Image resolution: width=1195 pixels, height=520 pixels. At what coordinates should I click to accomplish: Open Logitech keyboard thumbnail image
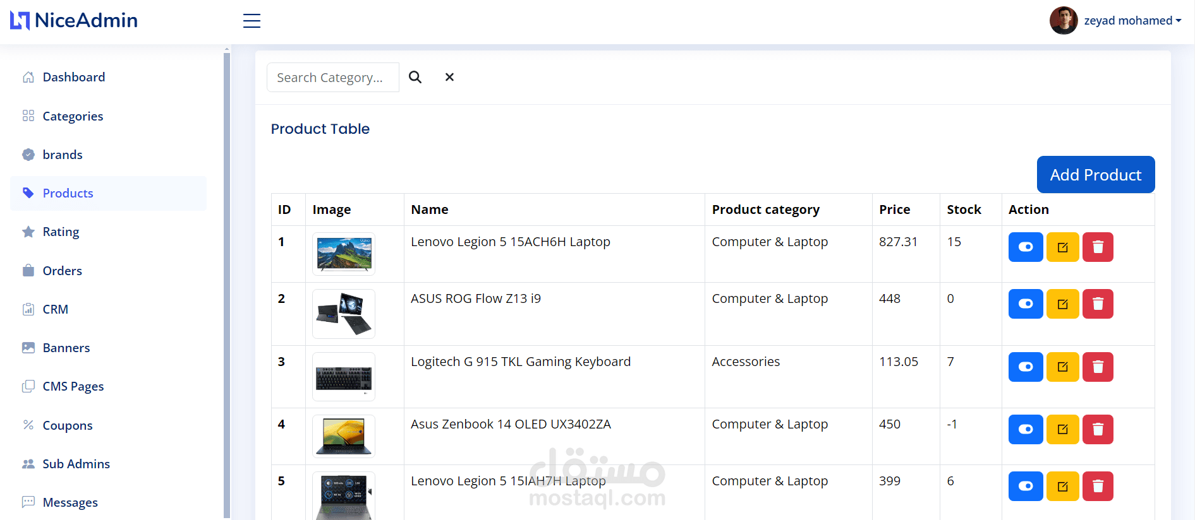coord(344,377)
